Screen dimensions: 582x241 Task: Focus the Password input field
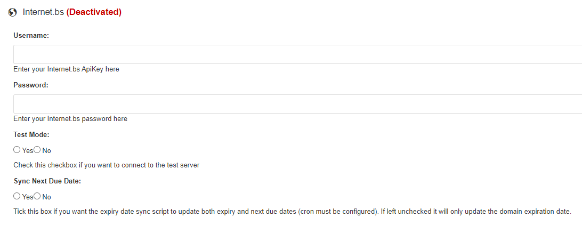[x=298, y=104]
